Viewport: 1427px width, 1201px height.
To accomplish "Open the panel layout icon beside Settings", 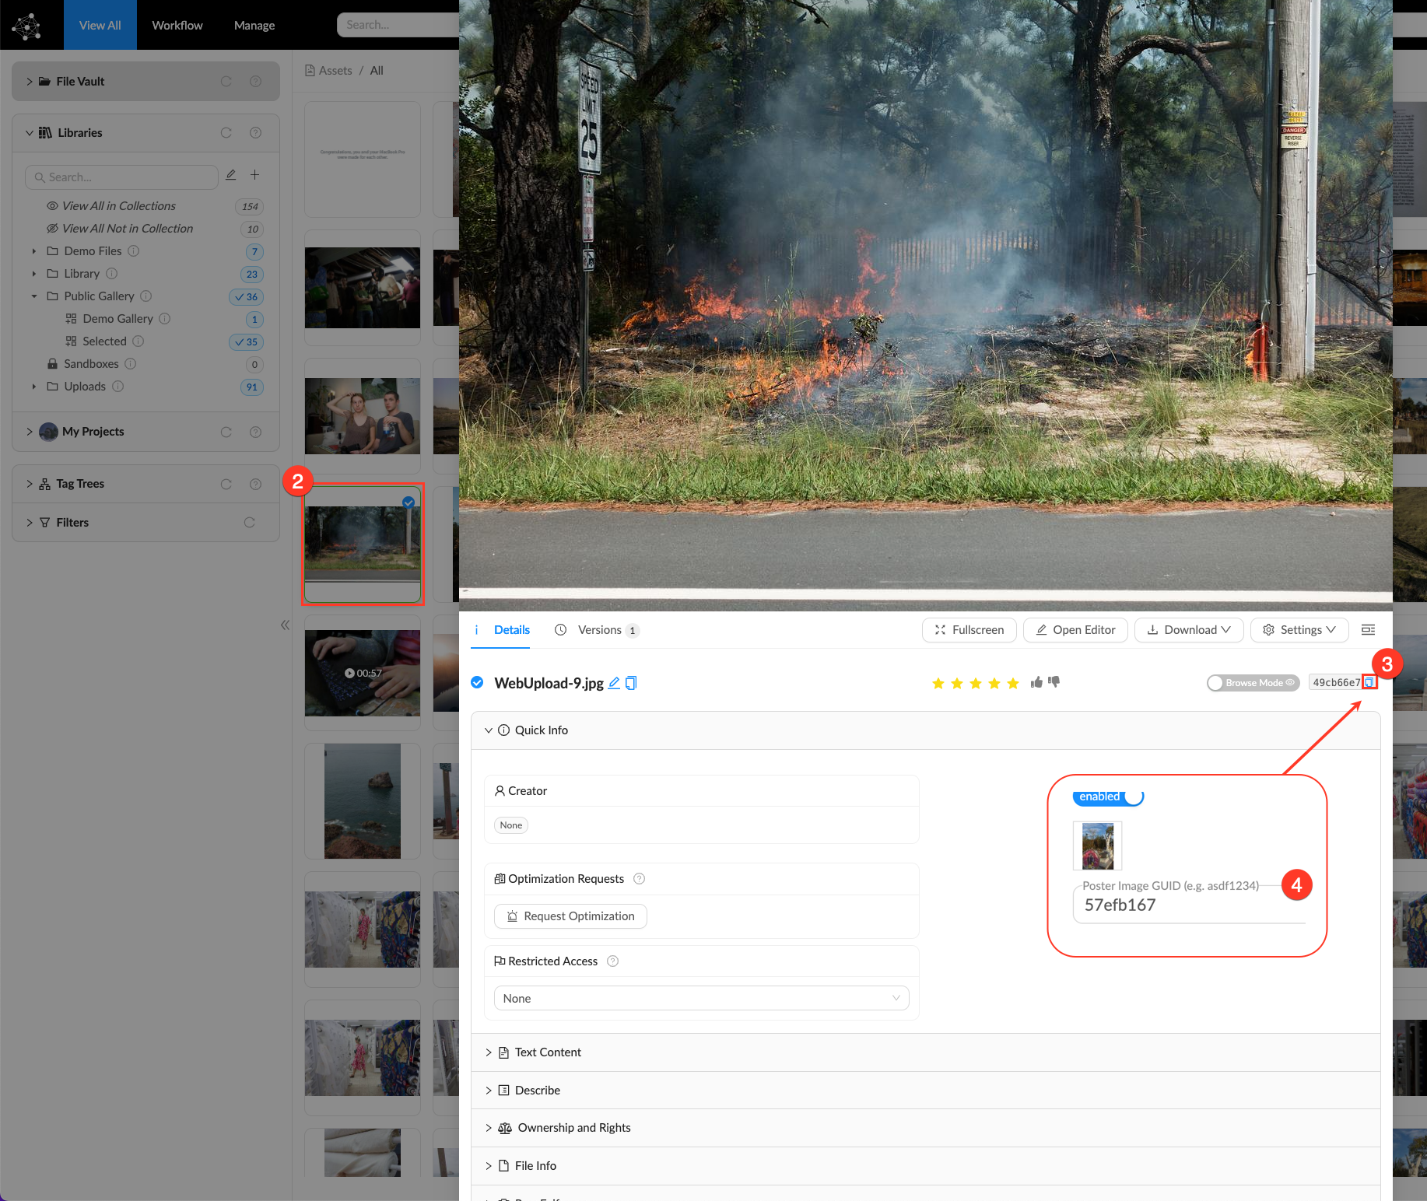I will tap(1368, 630).
